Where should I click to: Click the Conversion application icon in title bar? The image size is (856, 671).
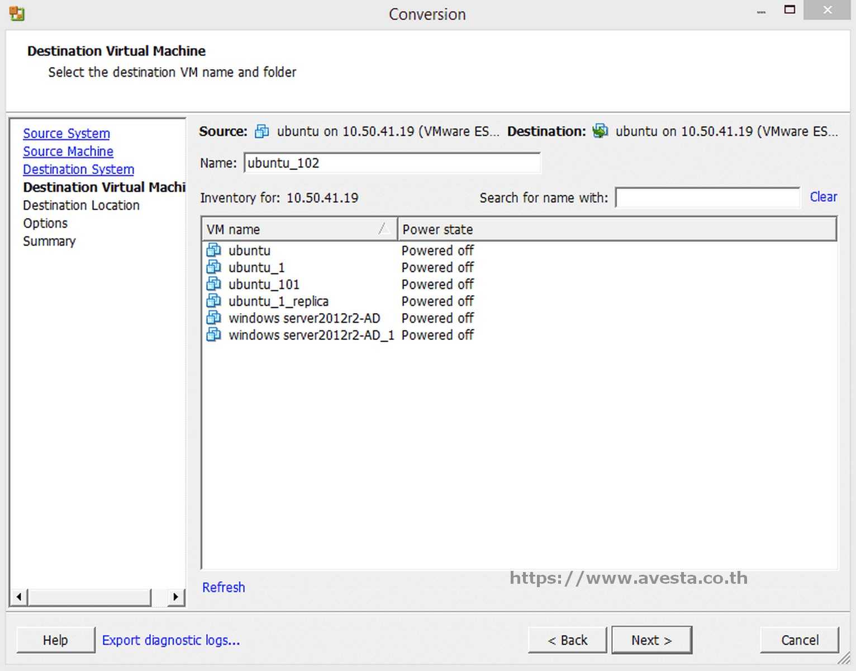tap(16, 13)
